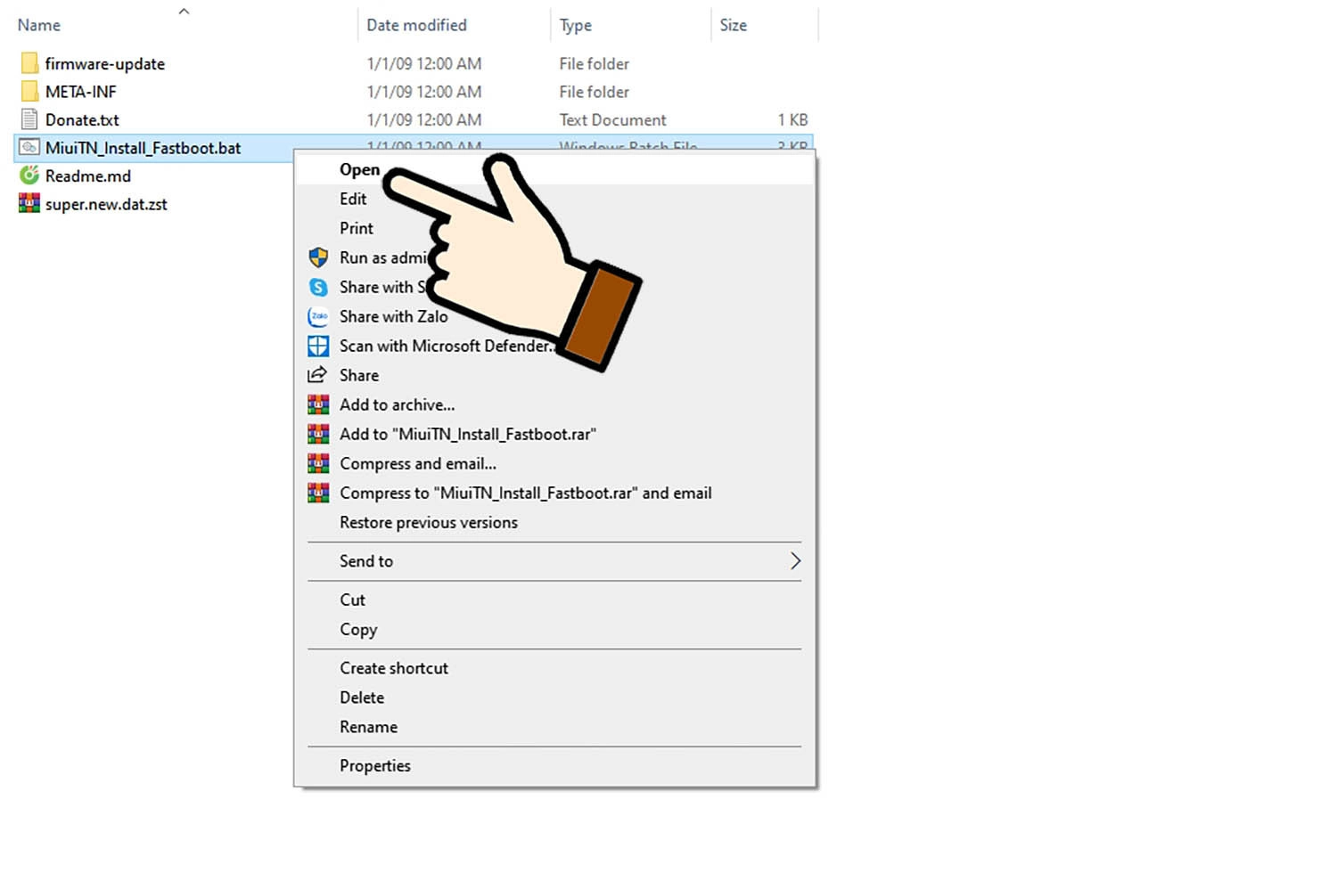Click WinRAR icon beside Add to "MiuiTN_Install_Fastboot.rar"
The width and height of the screenshot is (1337, 873).
(x=318, y=434)
